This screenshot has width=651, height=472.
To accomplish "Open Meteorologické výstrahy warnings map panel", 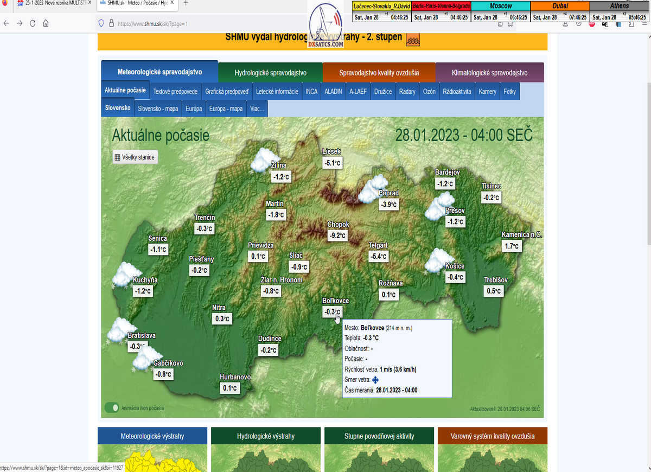I will pos(152,436).
